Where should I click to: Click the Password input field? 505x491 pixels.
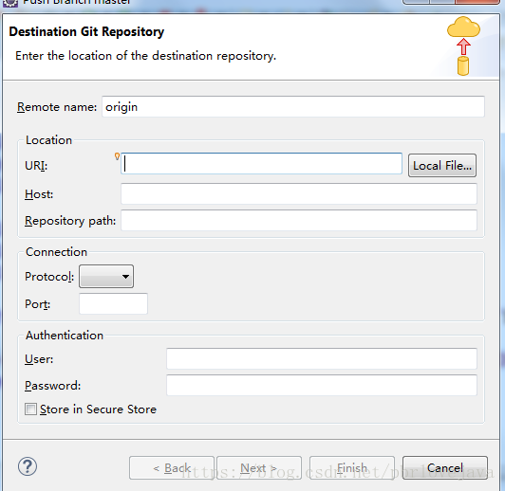click(322, 385)
